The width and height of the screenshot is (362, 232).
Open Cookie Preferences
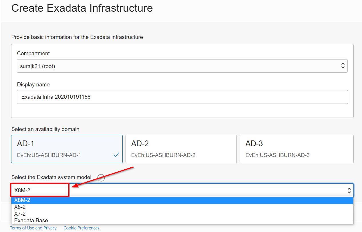coord(81,228)
